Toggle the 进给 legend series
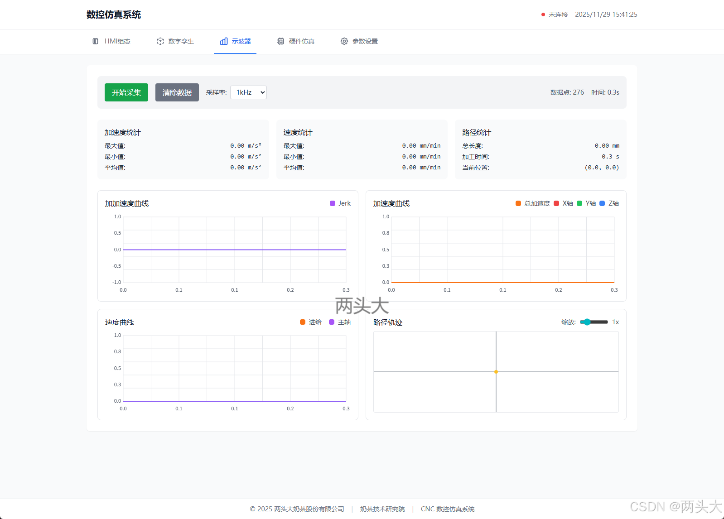This screenshot has width=724, height=519. pyautogui.click(x=311, y=322)
